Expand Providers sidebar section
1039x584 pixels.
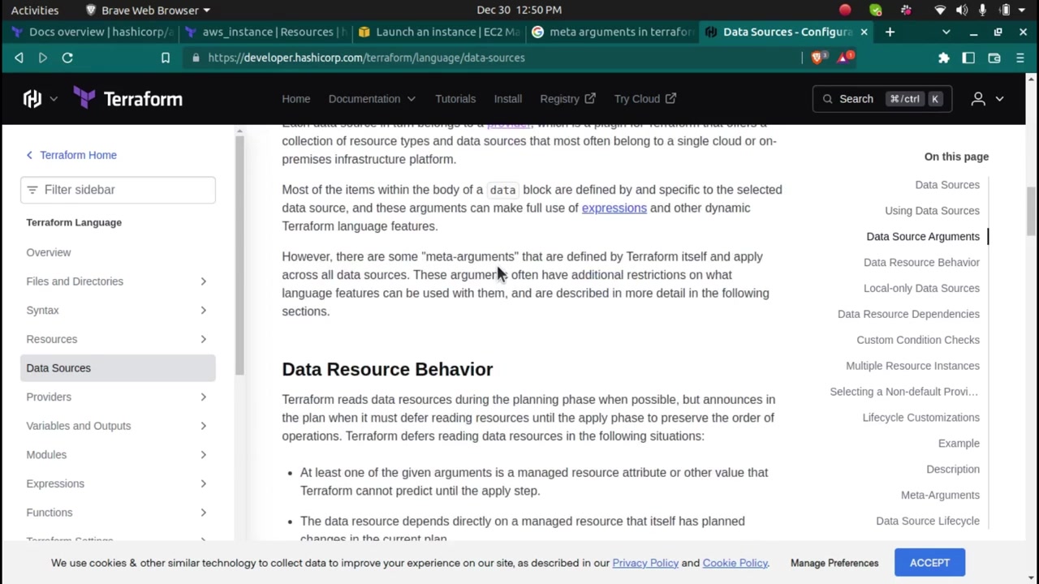click(203, 397)
